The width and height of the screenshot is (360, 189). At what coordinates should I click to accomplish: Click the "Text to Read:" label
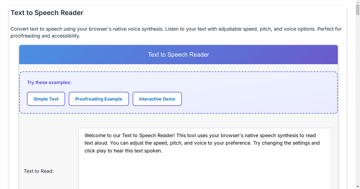(39, 171)
